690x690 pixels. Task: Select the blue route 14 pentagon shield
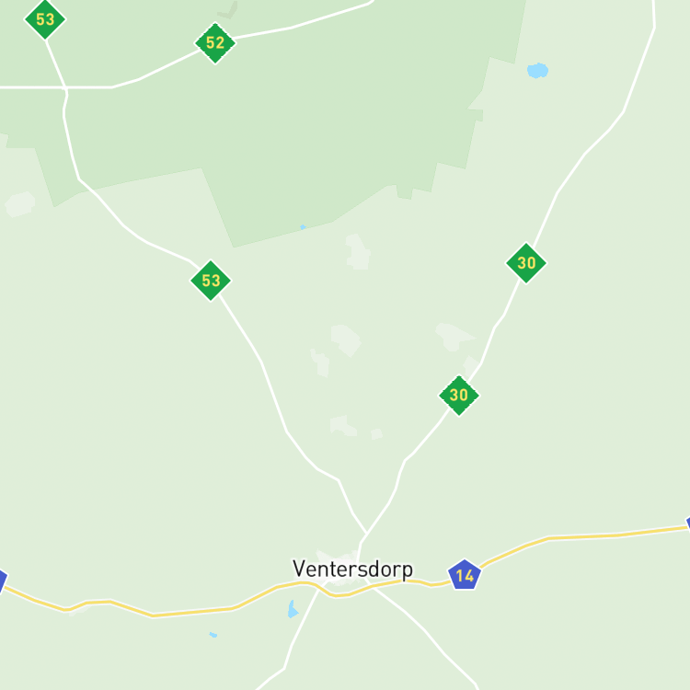pos(465,575)
